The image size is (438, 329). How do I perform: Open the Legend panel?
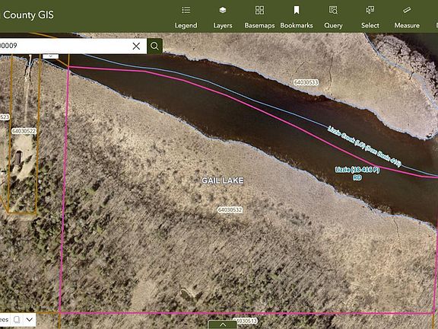point(186,18)
